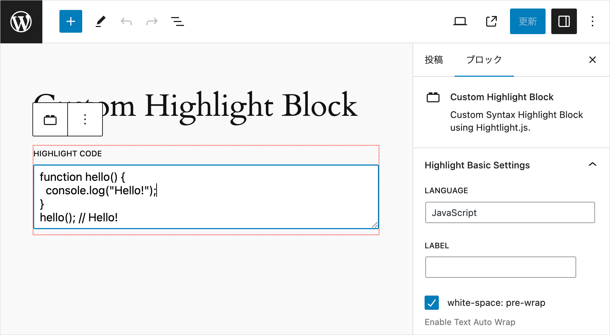This screenshot has width=610, height=335.
Task: Open the document overview list
Action: pos(178,21)
